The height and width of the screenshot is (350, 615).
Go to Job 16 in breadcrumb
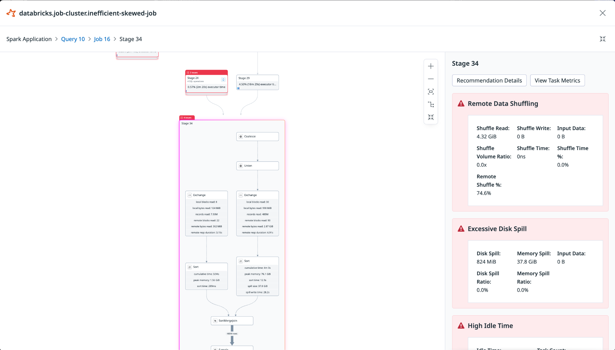point(102,39)
